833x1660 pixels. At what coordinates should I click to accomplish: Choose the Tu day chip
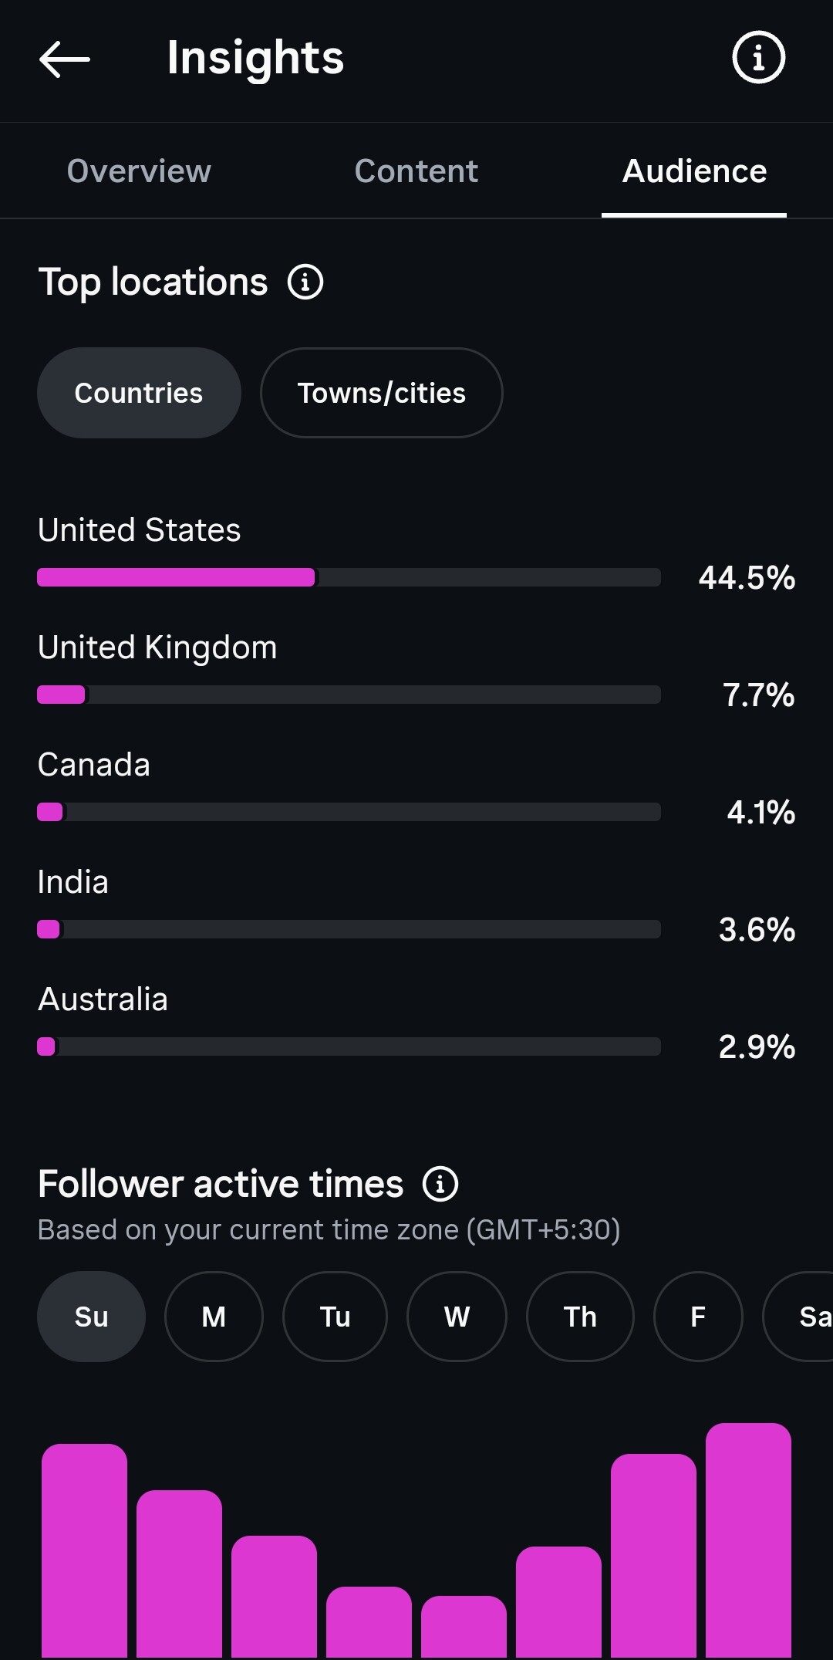coord(335,1317)
